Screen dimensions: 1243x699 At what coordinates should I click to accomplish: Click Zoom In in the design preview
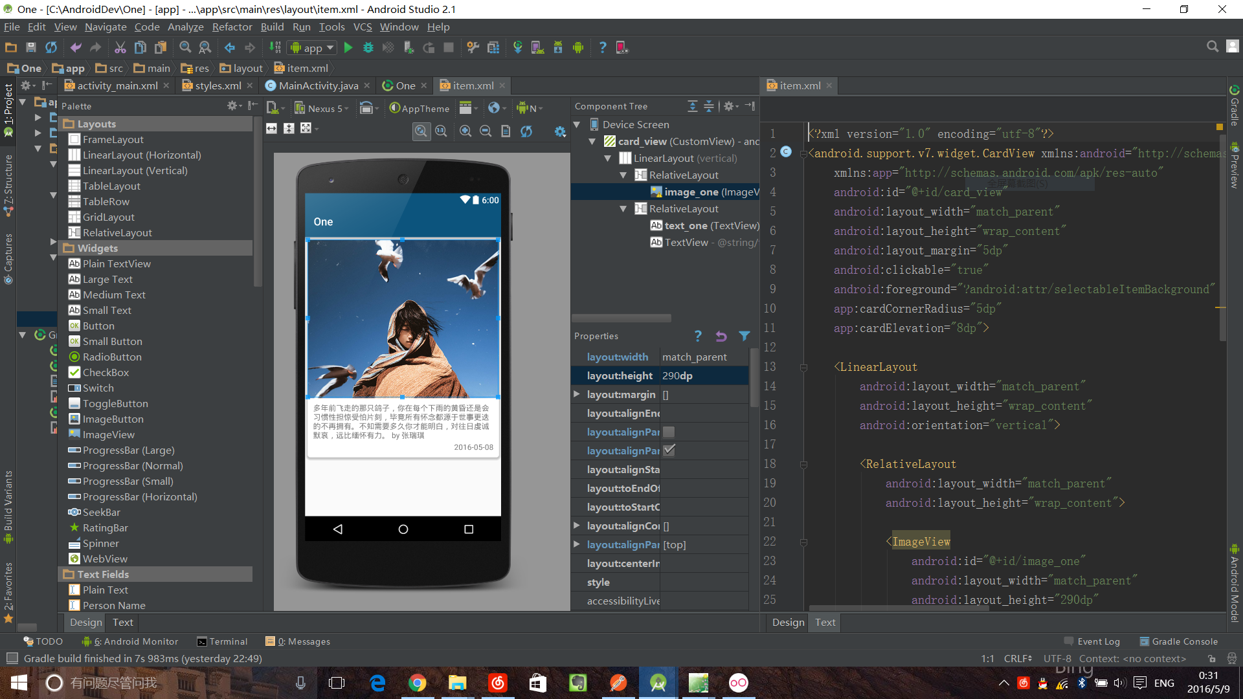point(465,131)
